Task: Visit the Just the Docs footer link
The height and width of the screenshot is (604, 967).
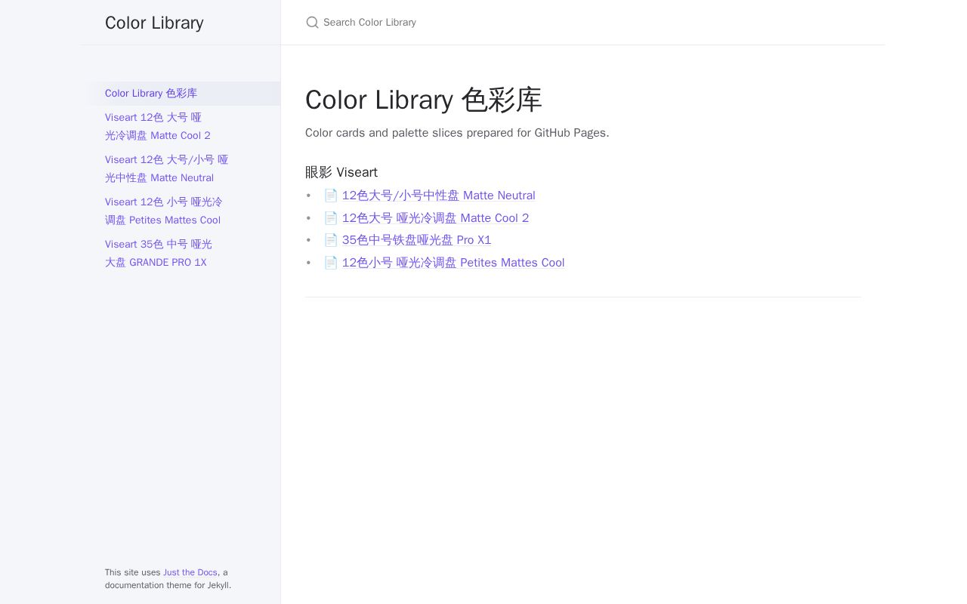Action: pyautogui.click(x=190, y=572)
